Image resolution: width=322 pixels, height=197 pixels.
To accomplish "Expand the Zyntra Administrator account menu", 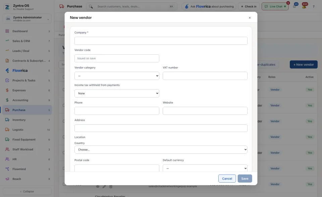I will pyautogui.click(x=27, y=19).
